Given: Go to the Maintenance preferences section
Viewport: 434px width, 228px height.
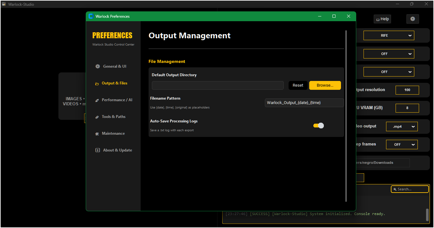Looking at the screenshot, I should 110,133.
